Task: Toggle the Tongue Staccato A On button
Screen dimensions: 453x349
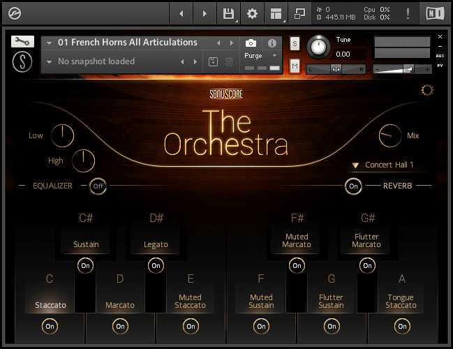Action: tap(403, 326)
